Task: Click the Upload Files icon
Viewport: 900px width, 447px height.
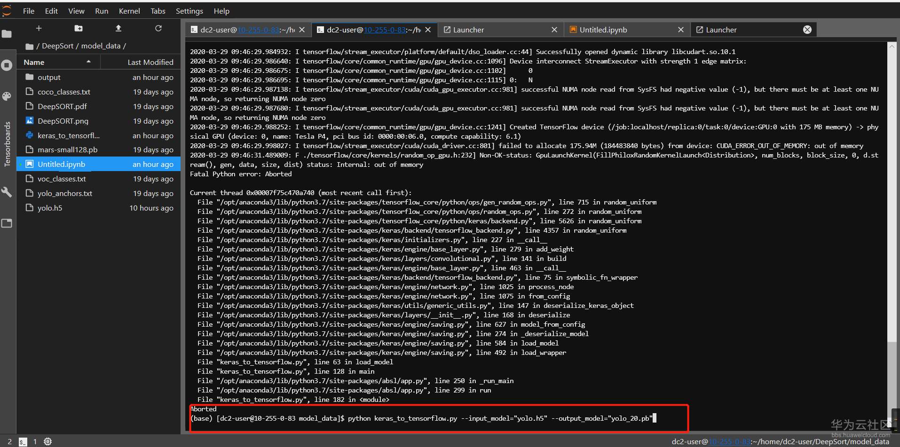Action: point(118,29)
